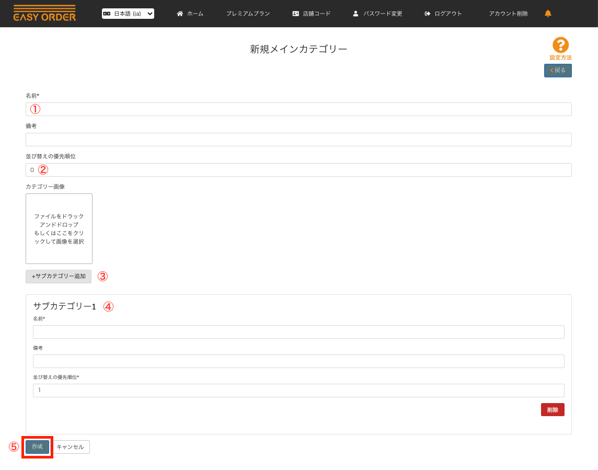Click the category image upload dropzone
598x470 pixels.
tap(59, 228)
